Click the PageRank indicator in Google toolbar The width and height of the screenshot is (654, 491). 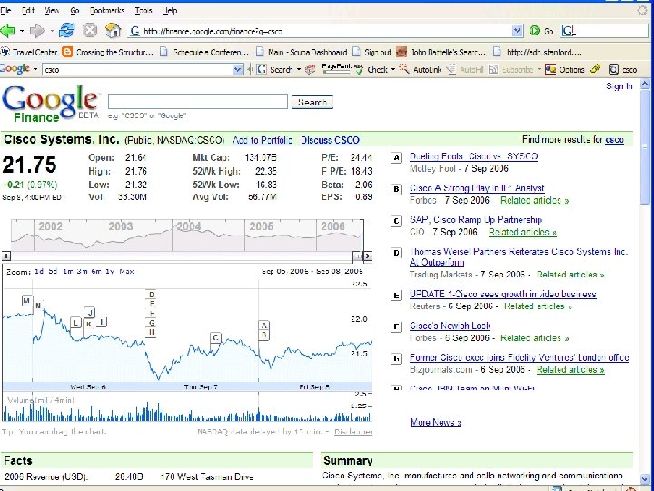tap(336, 68)
